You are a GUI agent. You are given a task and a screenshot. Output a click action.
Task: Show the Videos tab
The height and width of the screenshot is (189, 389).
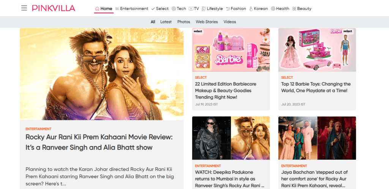pos(229,22)
